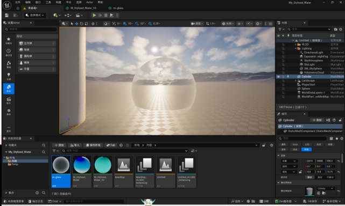The image size is (345, 206).
Task: Toggle the Details panel lock icon
Action: pyautogui.click(x=340, y=120)
